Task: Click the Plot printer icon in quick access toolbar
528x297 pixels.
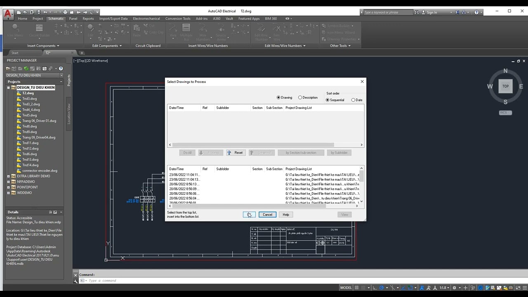Action: tap(65, 12)
